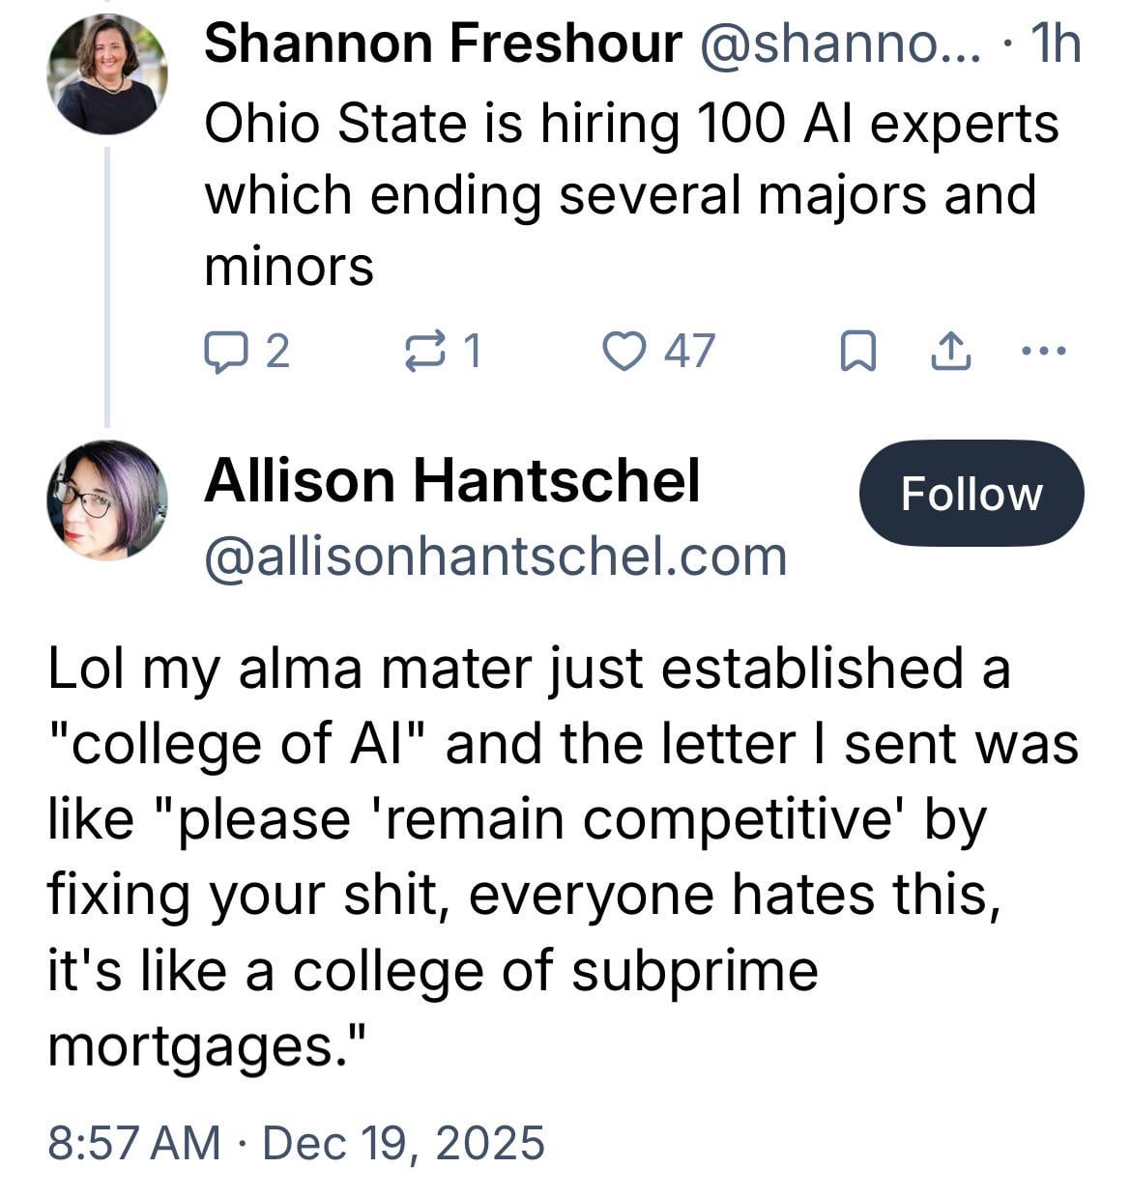Click the repost count number 1
Image resolution: width=1131 pixels, height=1197 pixels.
(x=471, y=352)
